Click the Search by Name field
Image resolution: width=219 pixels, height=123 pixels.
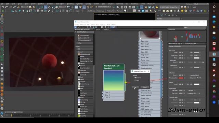85,32
